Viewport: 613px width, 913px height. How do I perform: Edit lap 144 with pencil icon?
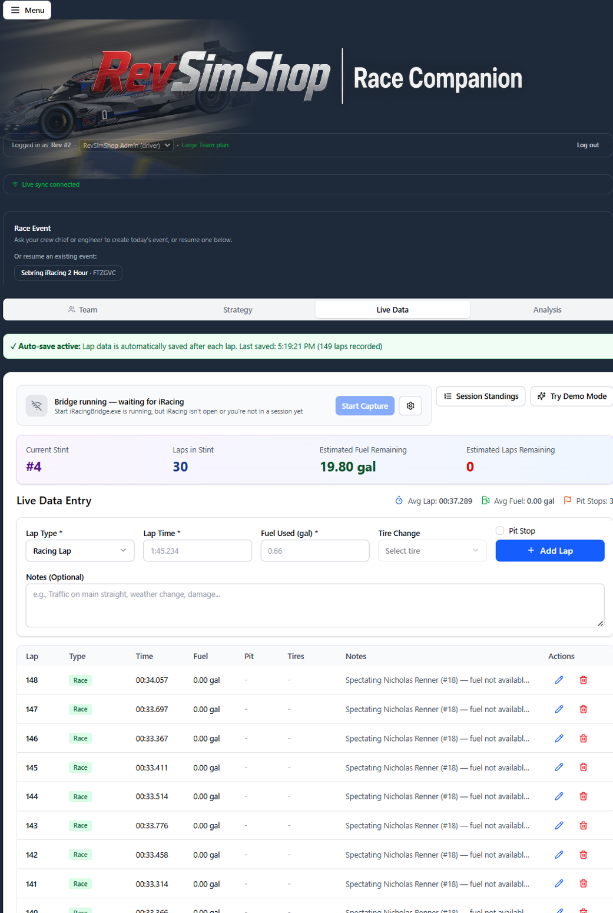point(559,796)
